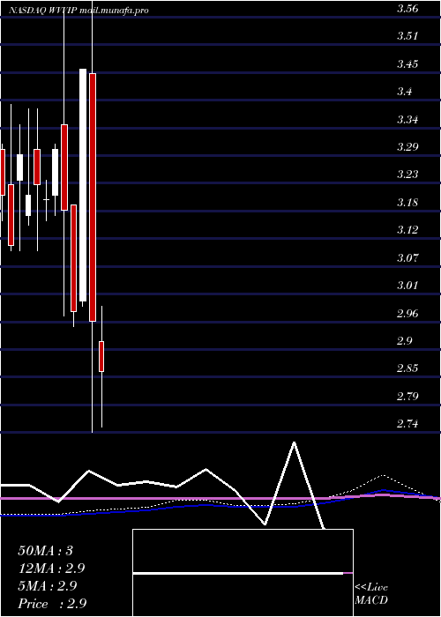Click the tall white candlestick body

tap(83, 185)
